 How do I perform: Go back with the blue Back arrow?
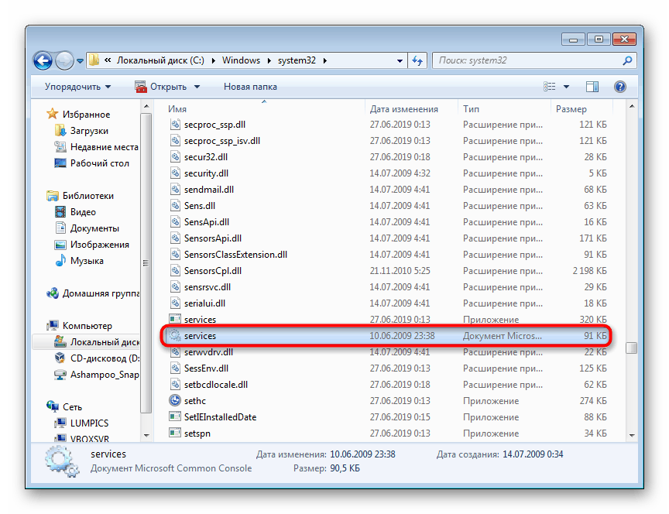pos(43,60)
